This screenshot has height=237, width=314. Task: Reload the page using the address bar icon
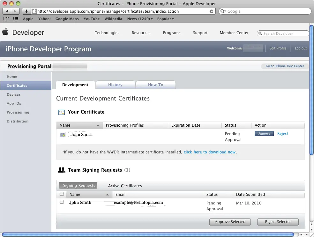(x=212, y=11)
